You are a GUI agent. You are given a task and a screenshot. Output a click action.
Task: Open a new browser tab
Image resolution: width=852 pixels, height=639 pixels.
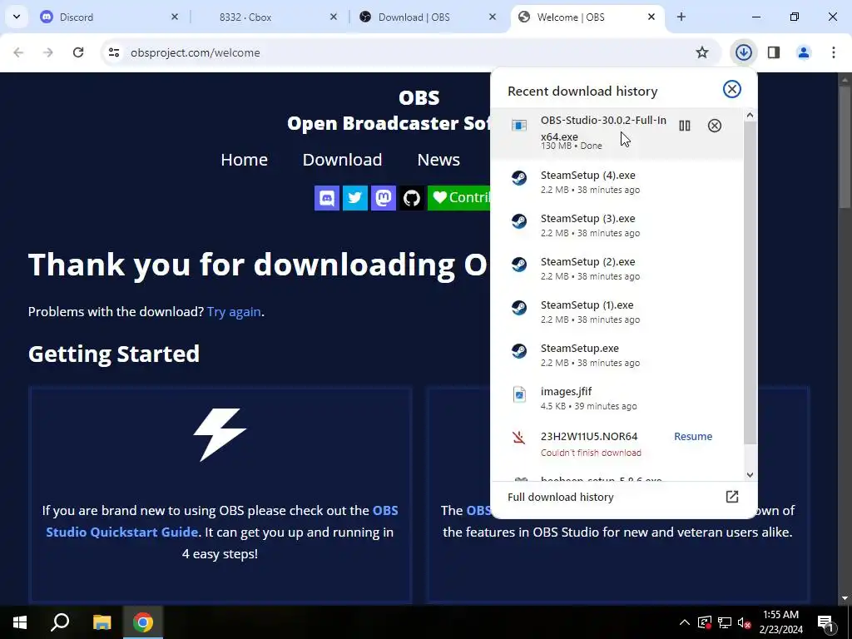pyautogui.click(x=681, y=17)
